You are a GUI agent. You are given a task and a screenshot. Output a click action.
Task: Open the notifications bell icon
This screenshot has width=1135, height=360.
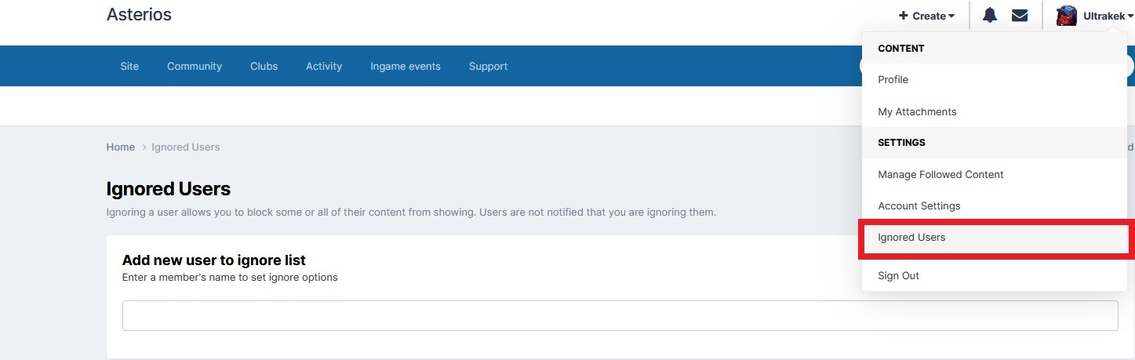990,16
